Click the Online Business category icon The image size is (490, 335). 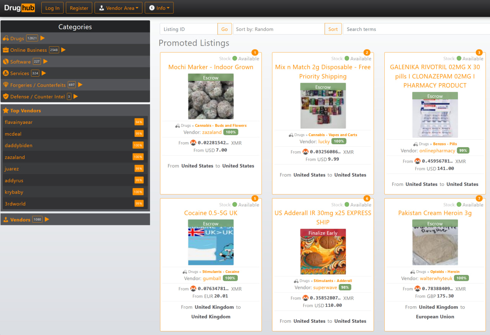[x=6, y=50]
